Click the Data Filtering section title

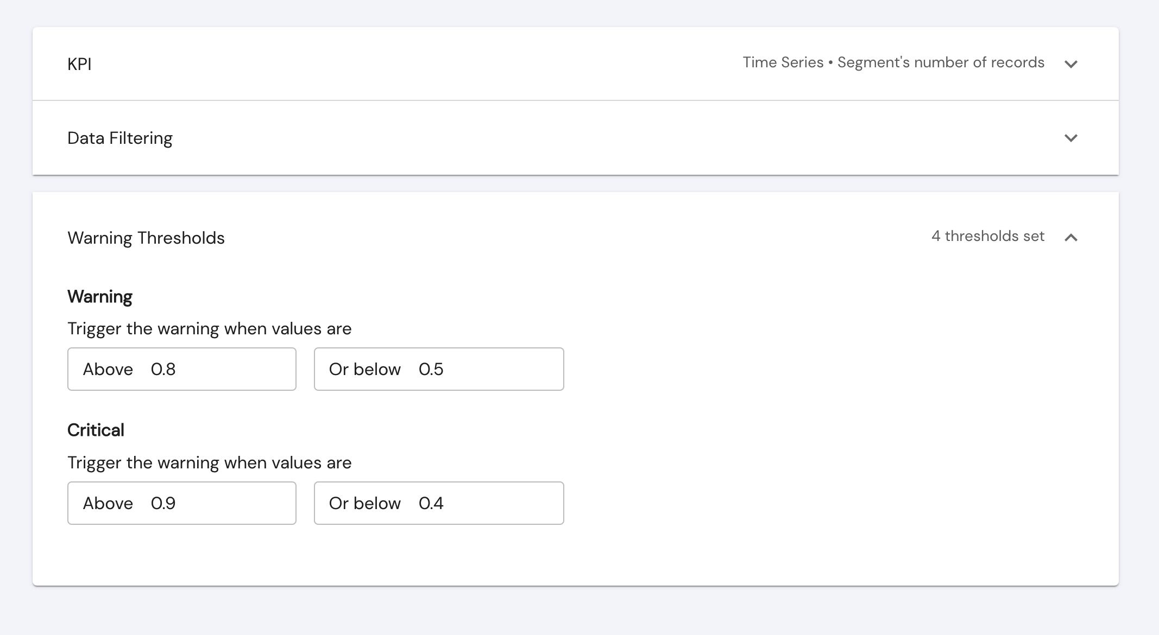[119, 138]
